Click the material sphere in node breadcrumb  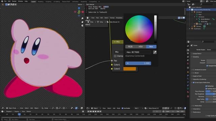(x=108, y=22)
